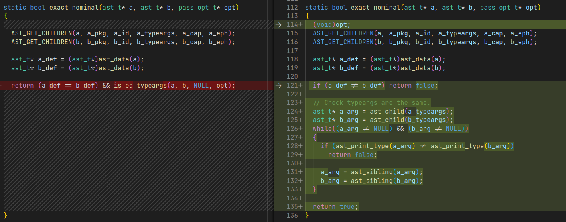Click line number 112 in the gutter
Image resolution: width=566 pixels, height=222 pixels.
(x=293, y=8)
